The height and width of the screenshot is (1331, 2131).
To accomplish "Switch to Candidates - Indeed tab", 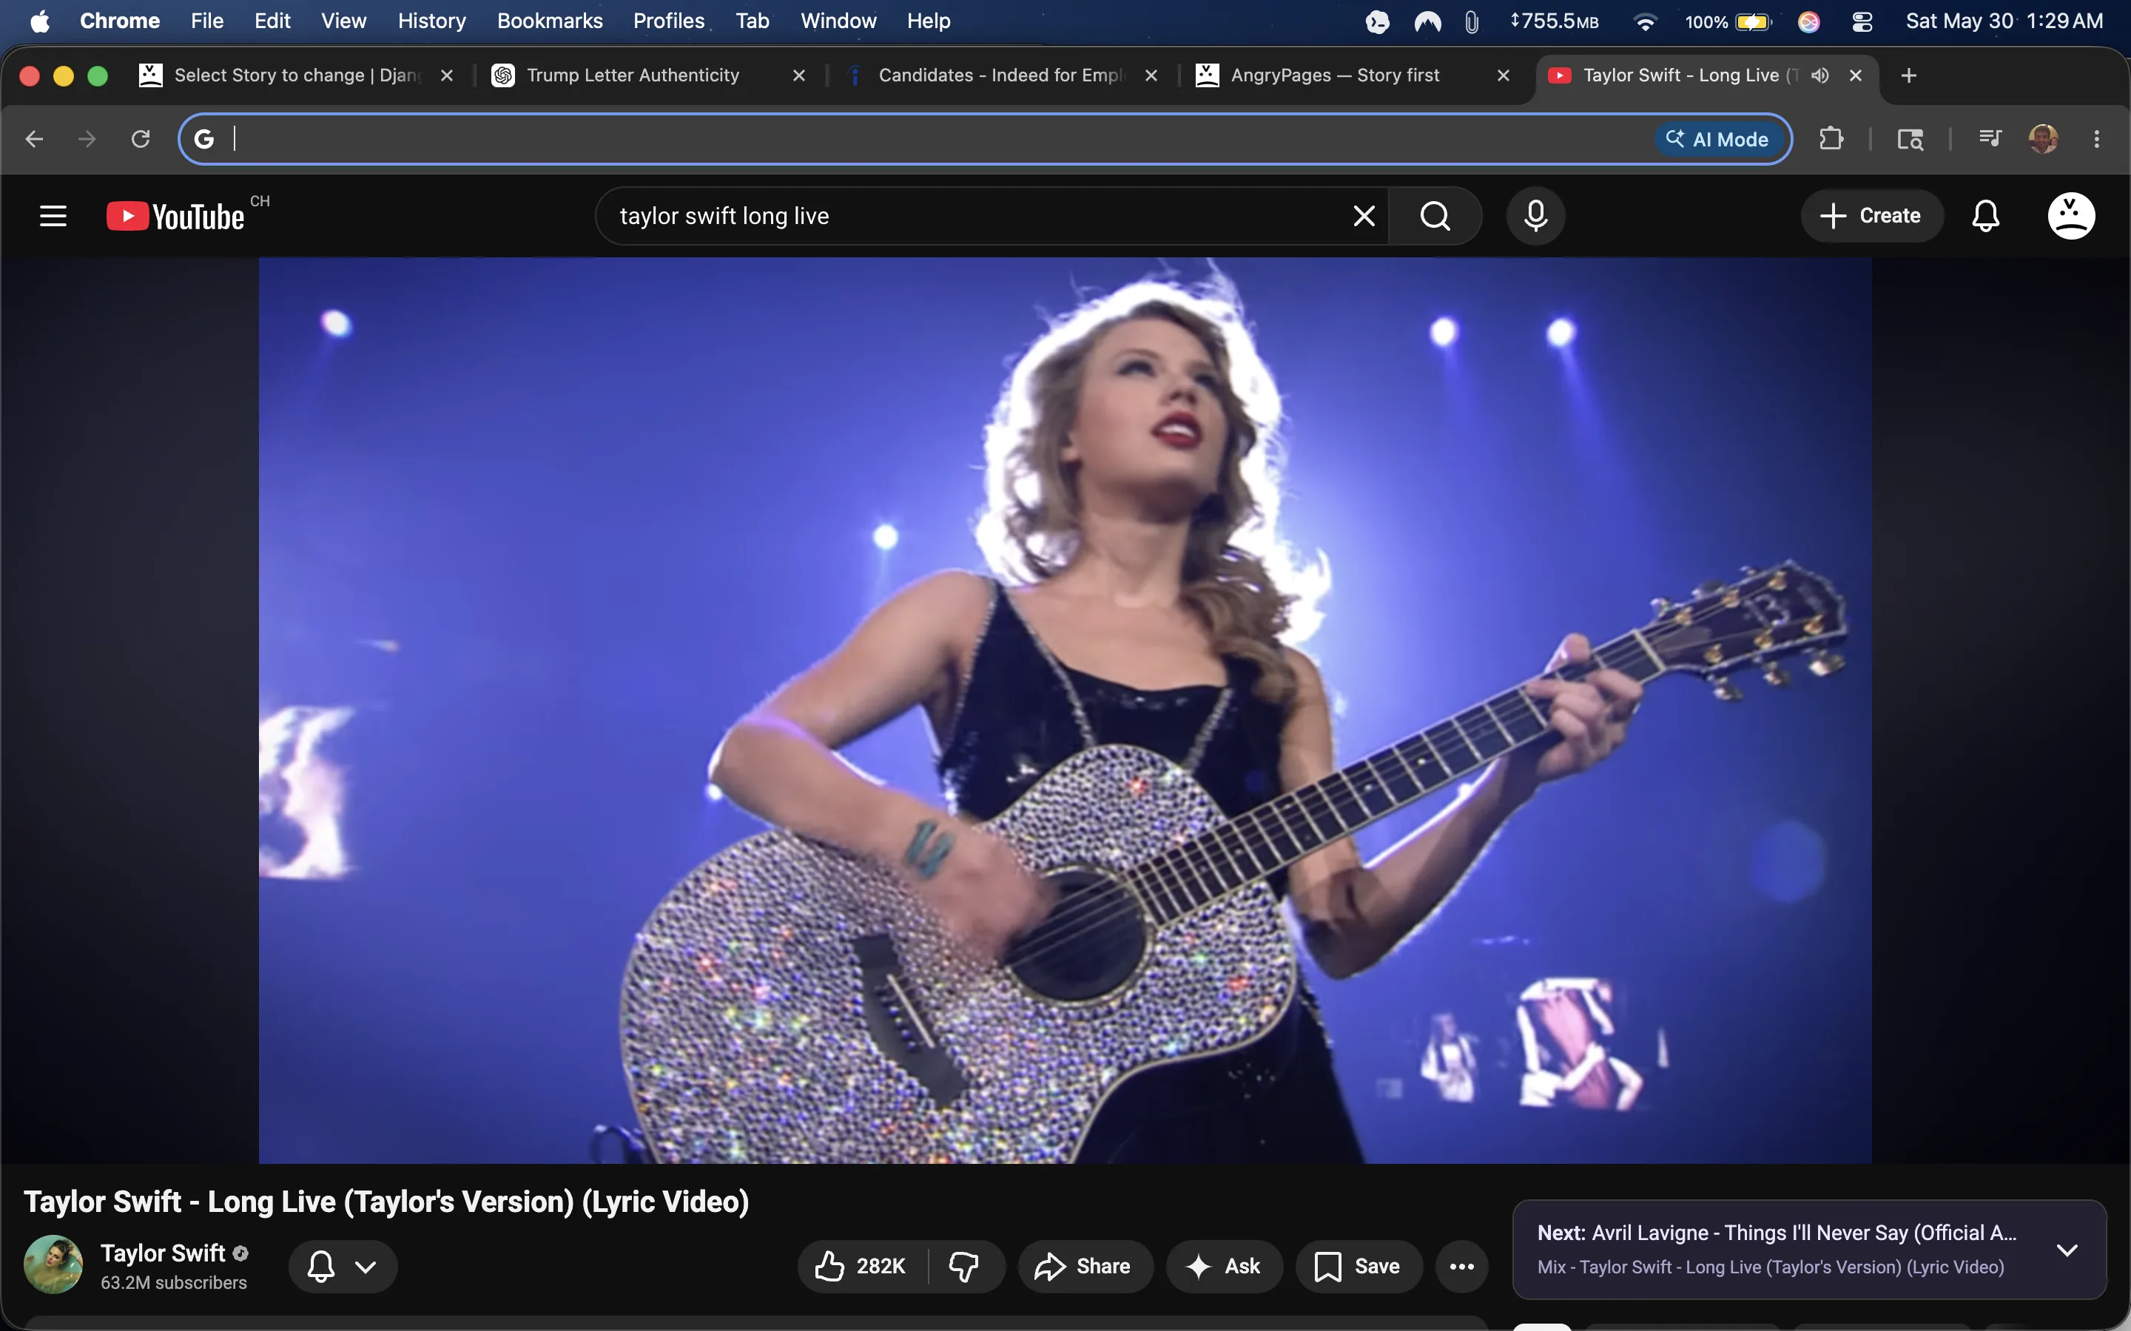I will (1002, 75).
